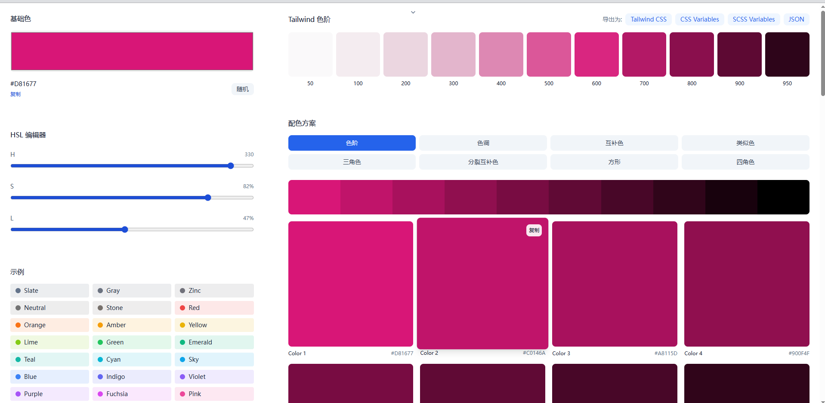
Task: Export palette as Tailwind CSS
Action: 648,19
